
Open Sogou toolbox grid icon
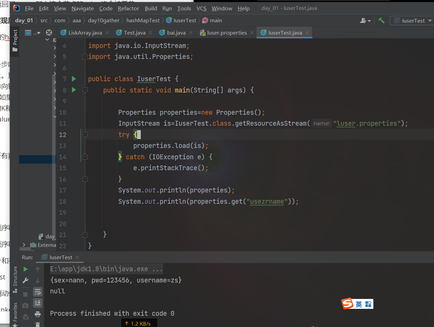[368, 304]
